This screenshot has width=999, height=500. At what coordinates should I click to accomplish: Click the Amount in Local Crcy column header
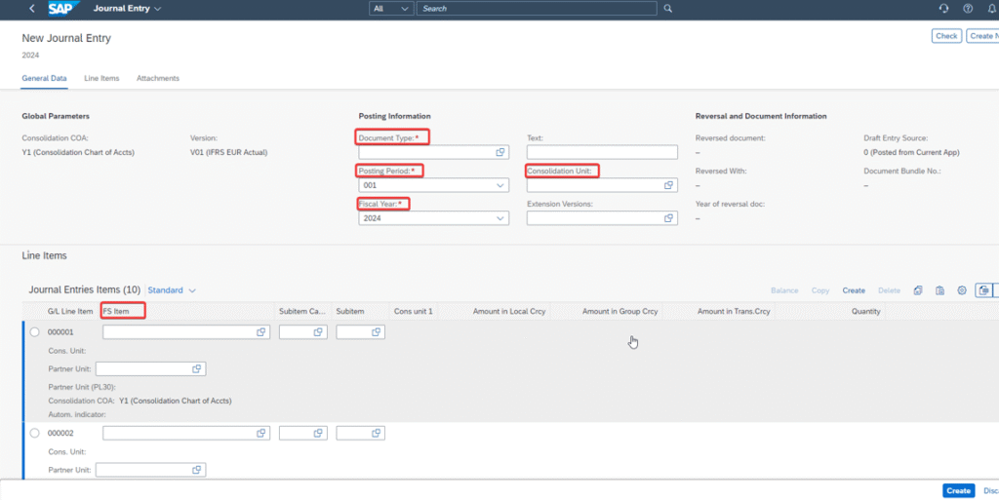click(509, 311)
